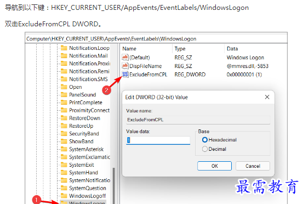This screenshot has height=204, width=303.
Task: Click the RestoreDown folder icon
Action: click(x=64, y=118)
